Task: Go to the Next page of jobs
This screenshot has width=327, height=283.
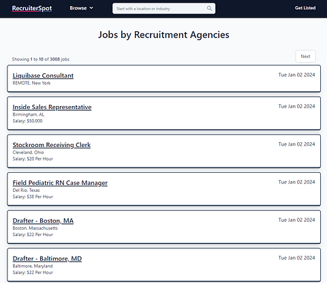Action: 305,56
